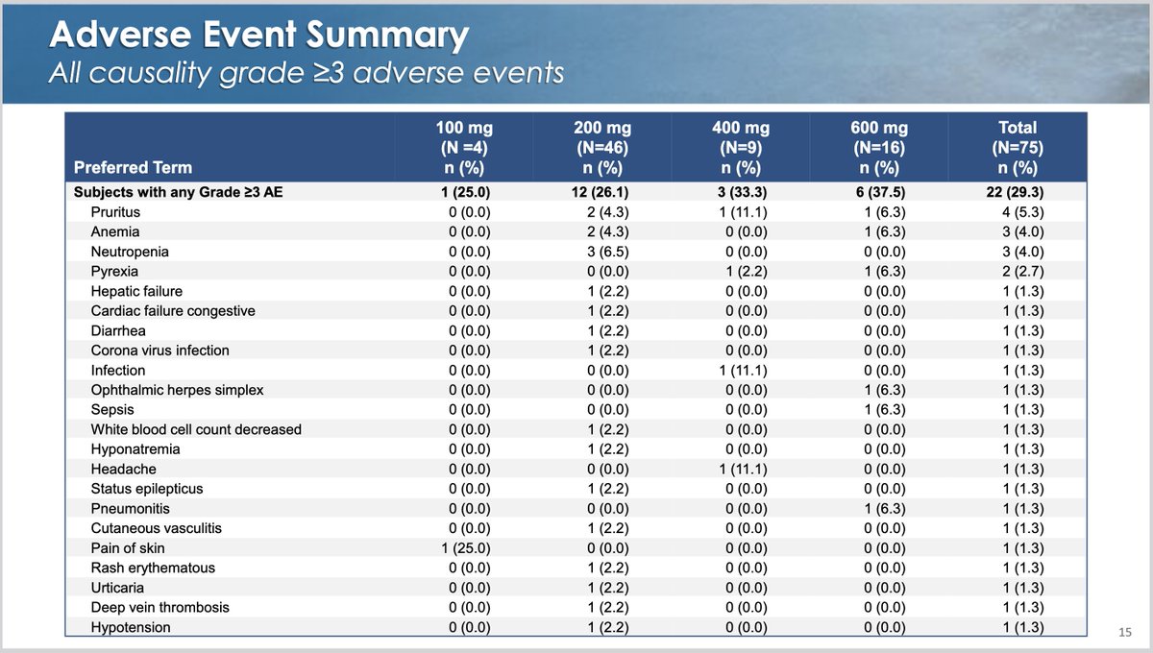Click the 'Urticaria' row label

pos(118,588)
